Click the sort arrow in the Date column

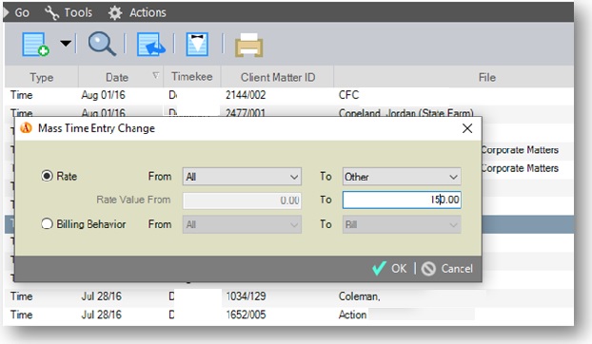coord(155,75)
